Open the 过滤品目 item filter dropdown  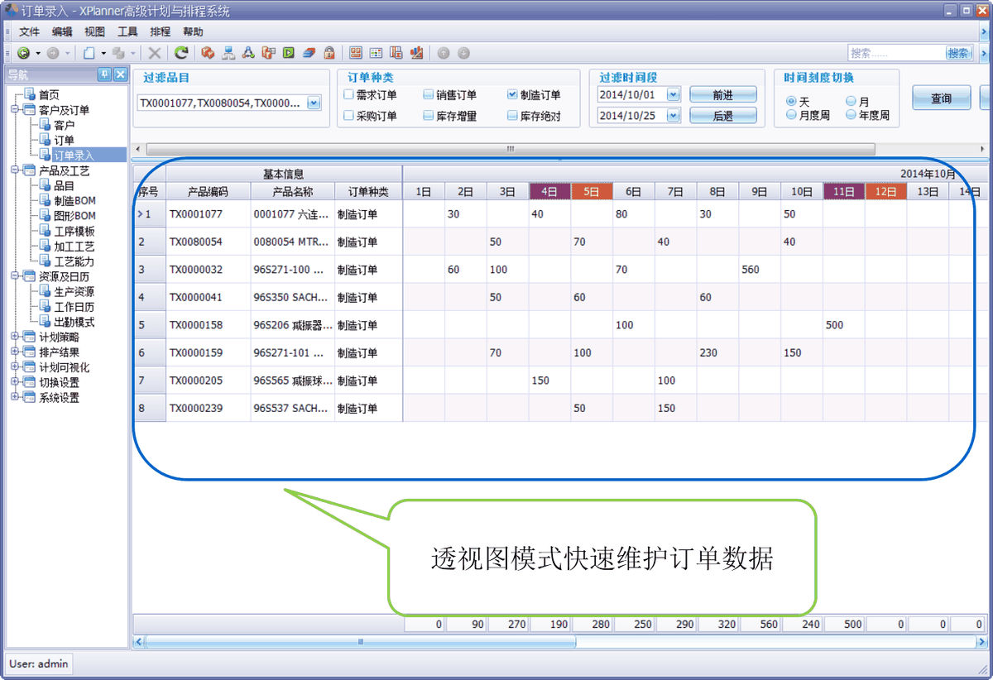[314, 103]
